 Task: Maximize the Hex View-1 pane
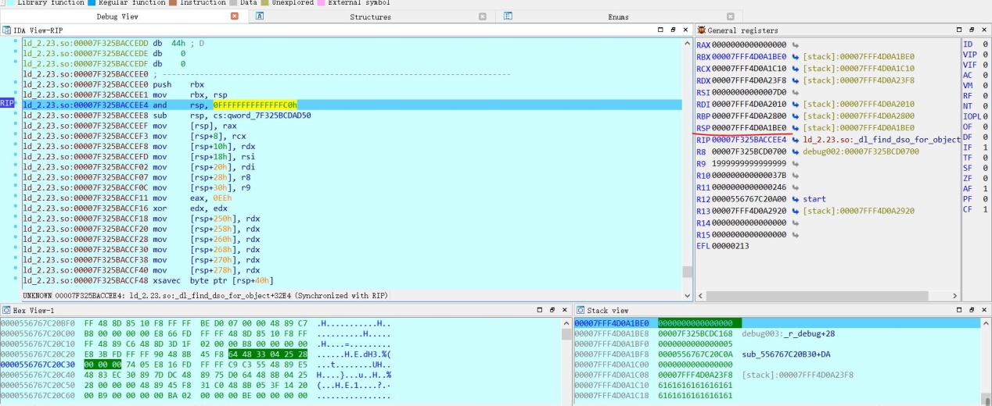click(x=538, y=311)
